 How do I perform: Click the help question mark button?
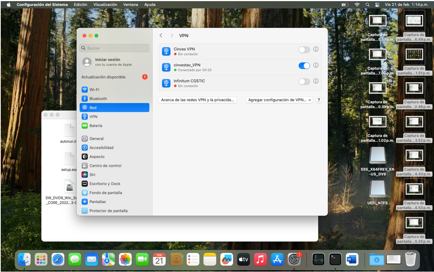tap(319, 100)
